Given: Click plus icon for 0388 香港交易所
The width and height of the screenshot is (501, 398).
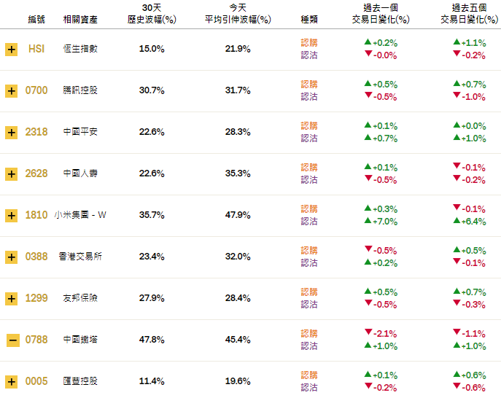Looking at the screenshot, I should click(x=11, y=257).
